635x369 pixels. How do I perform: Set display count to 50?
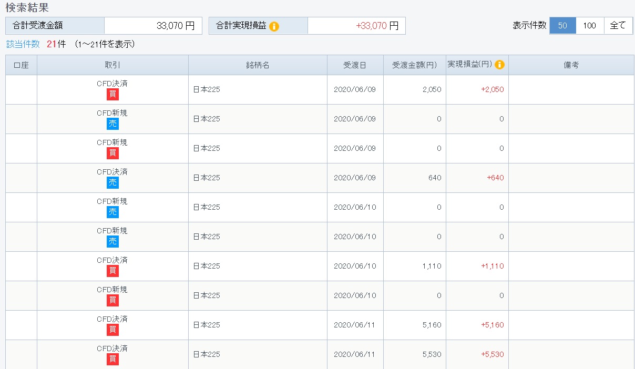[x=562, y=26]
